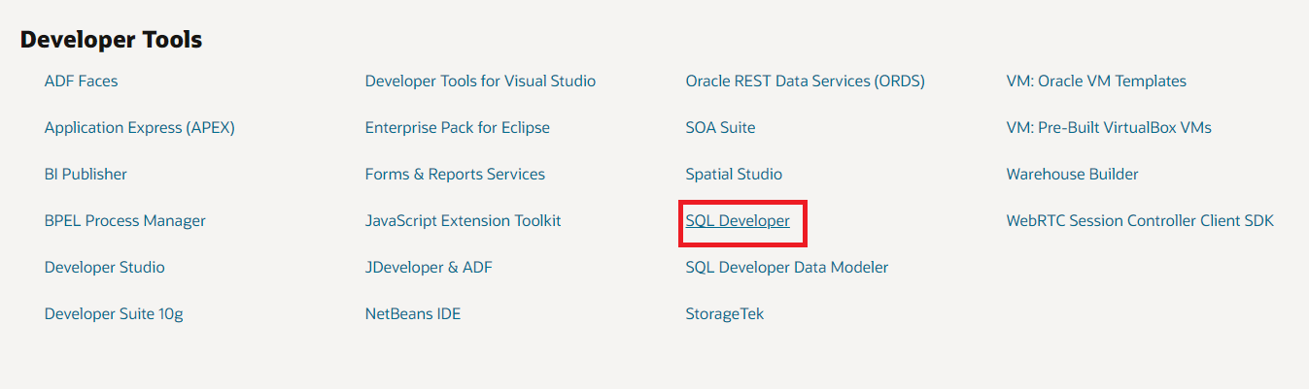Open Forms & Reports Services link
Screen dimensions: 1309x389
pyautogui.click(x=455, y=175)
